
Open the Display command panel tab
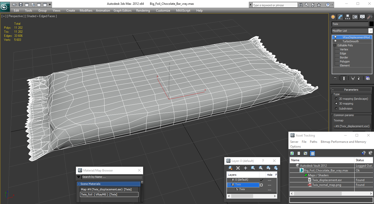[362, 17]
